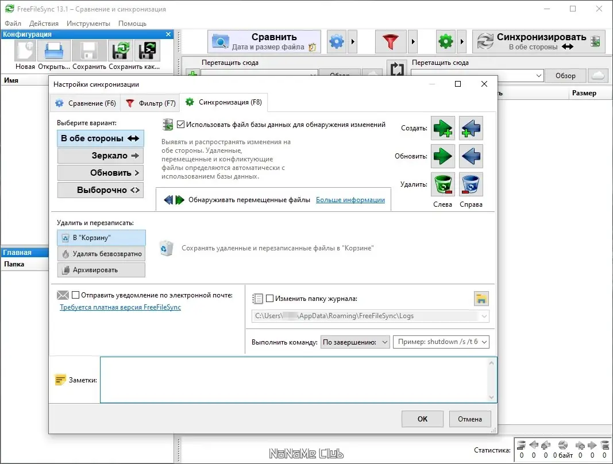Open the Помощь menu

pos(132,24)
